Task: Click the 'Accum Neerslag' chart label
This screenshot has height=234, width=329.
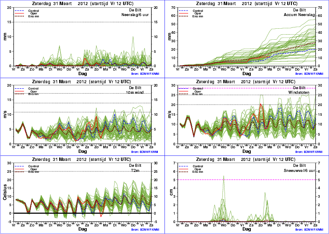Action: (x=299, y=15)
